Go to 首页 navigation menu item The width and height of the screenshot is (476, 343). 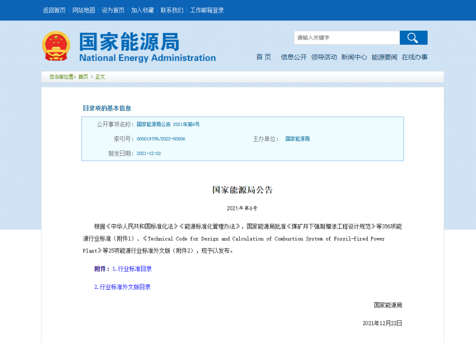(x=264, y=57)
